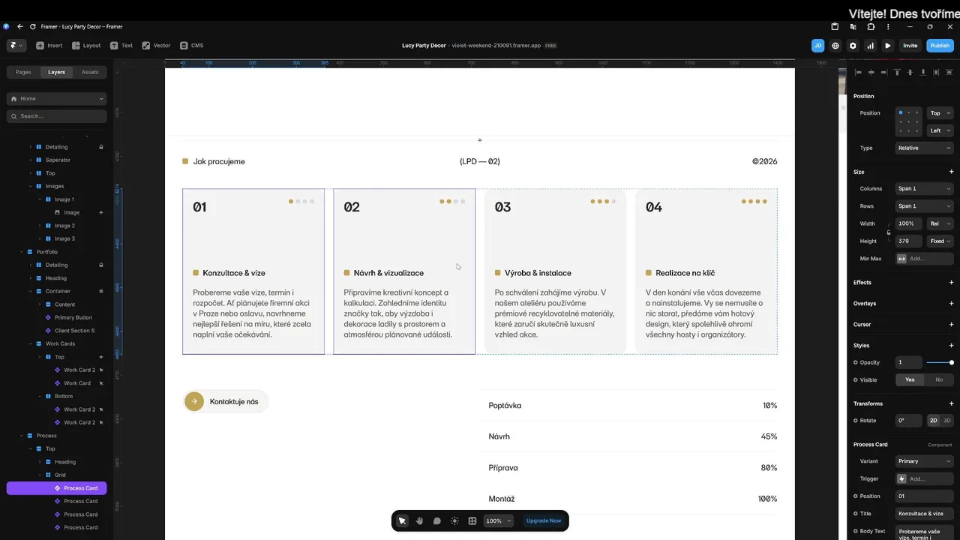This screenshot has width=960, height=540.
Task: Preview the site with the play button
Action: click(888, 46)
